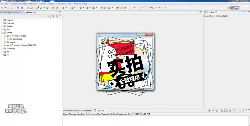Open the Refactor menu
This screenshot has height=126, width=250.
23,4
